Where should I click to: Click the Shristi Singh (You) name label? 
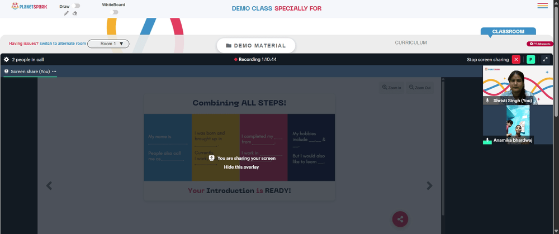tap(513, 101)
